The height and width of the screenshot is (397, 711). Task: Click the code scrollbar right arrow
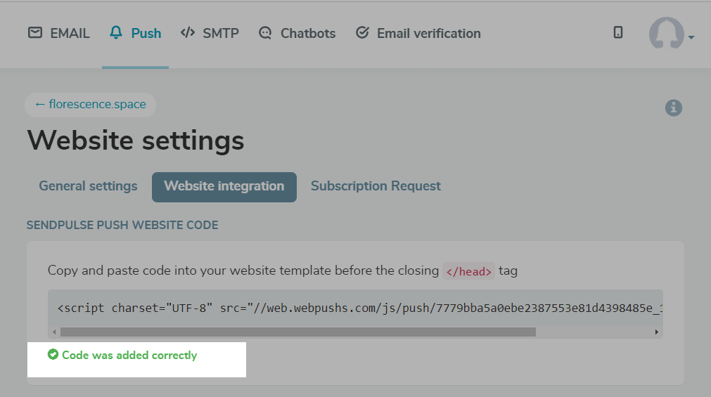[x=657, y=332]
